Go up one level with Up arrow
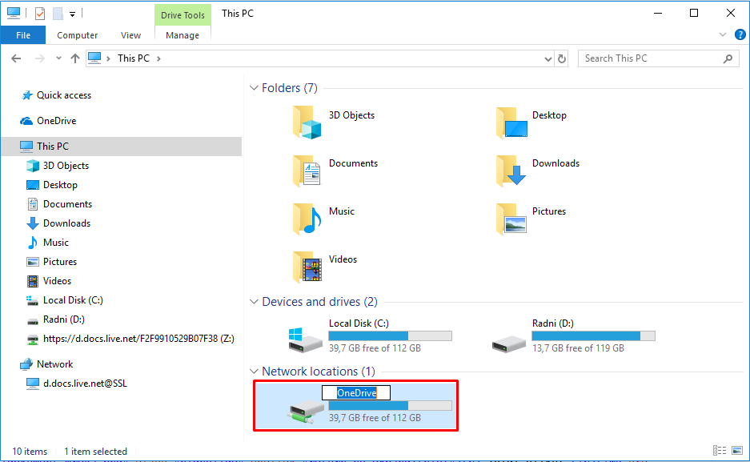The width and height of the screenshot is (750, 462). [x=75, y=58]
